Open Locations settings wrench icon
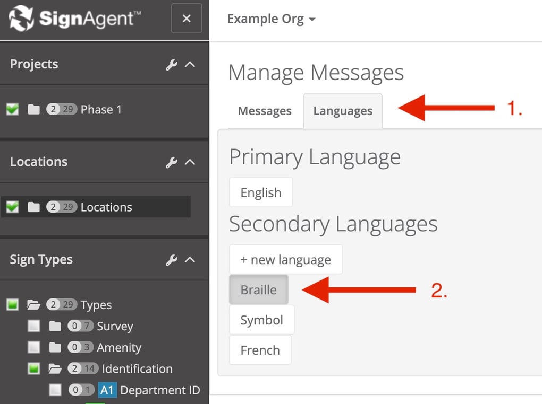542x404 pixels. point(171,162)
